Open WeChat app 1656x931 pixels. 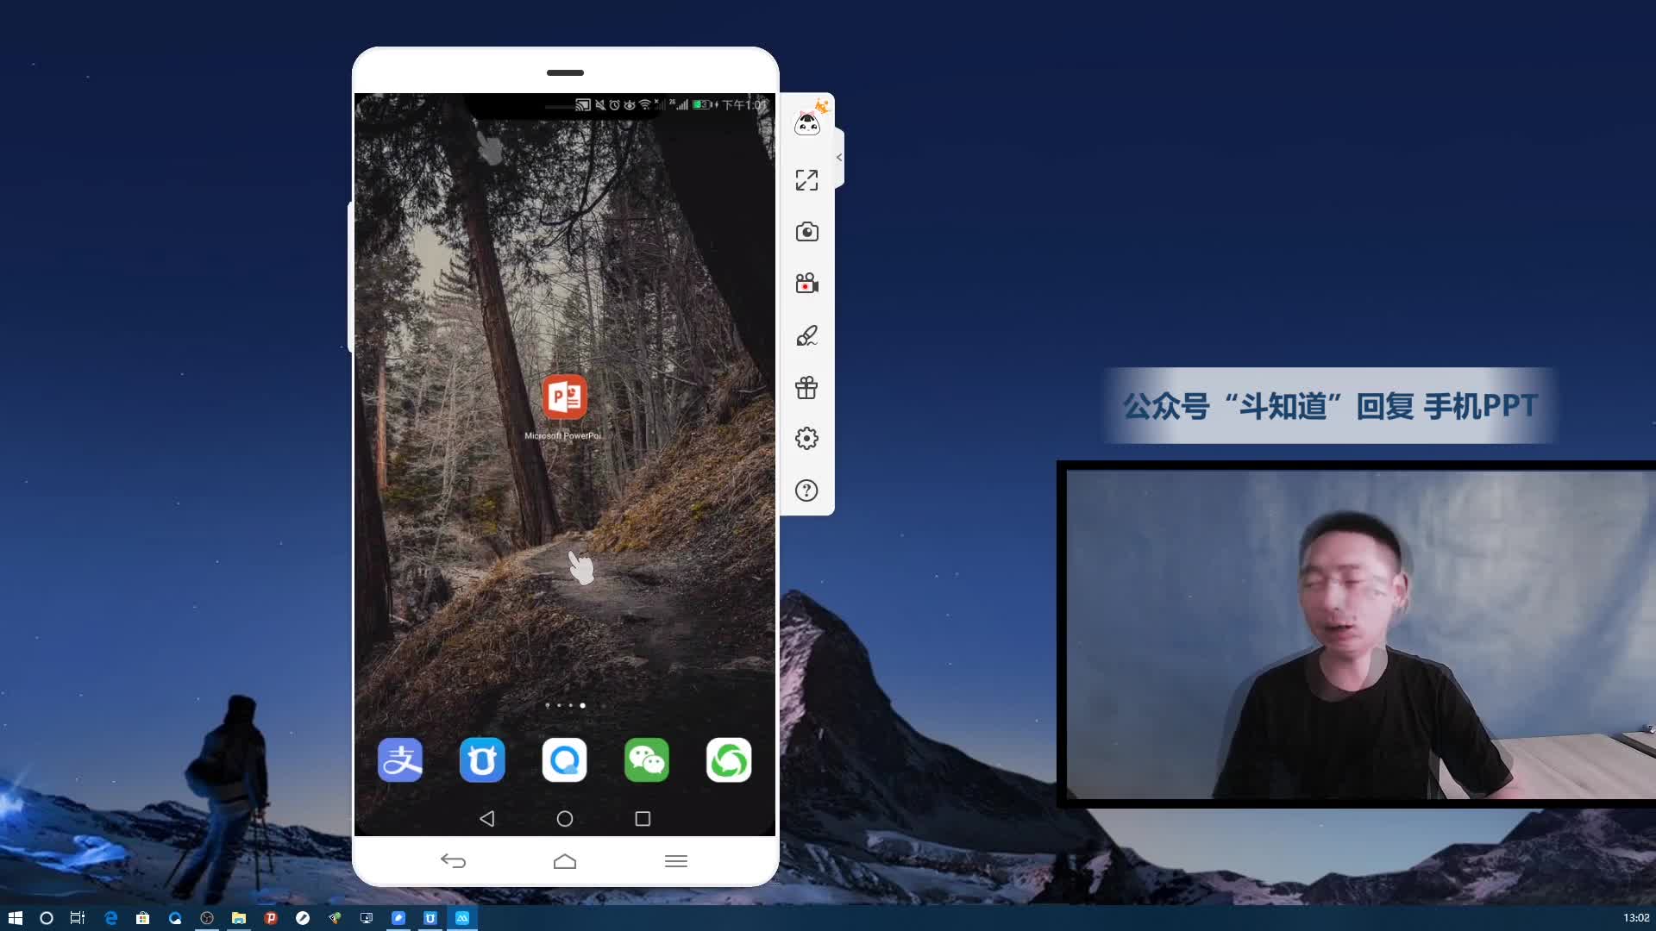point(646,759)
